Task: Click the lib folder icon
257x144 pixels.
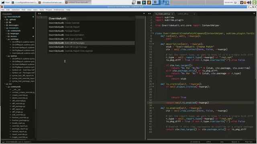Action: pos(7,22)
